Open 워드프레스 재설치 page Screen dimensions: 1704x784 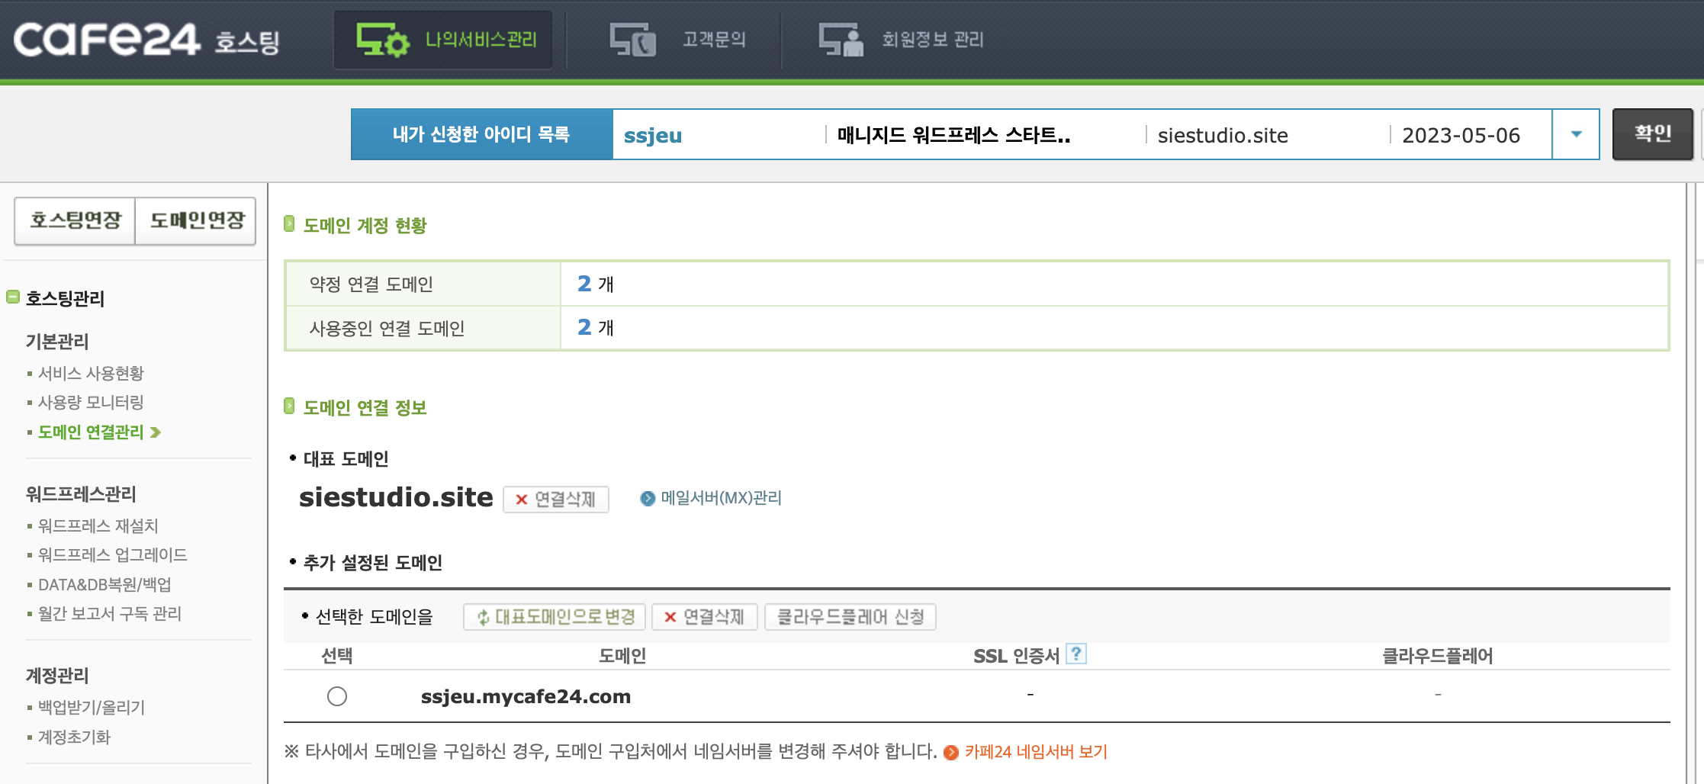pyautogui.click(x=98, y=525)
